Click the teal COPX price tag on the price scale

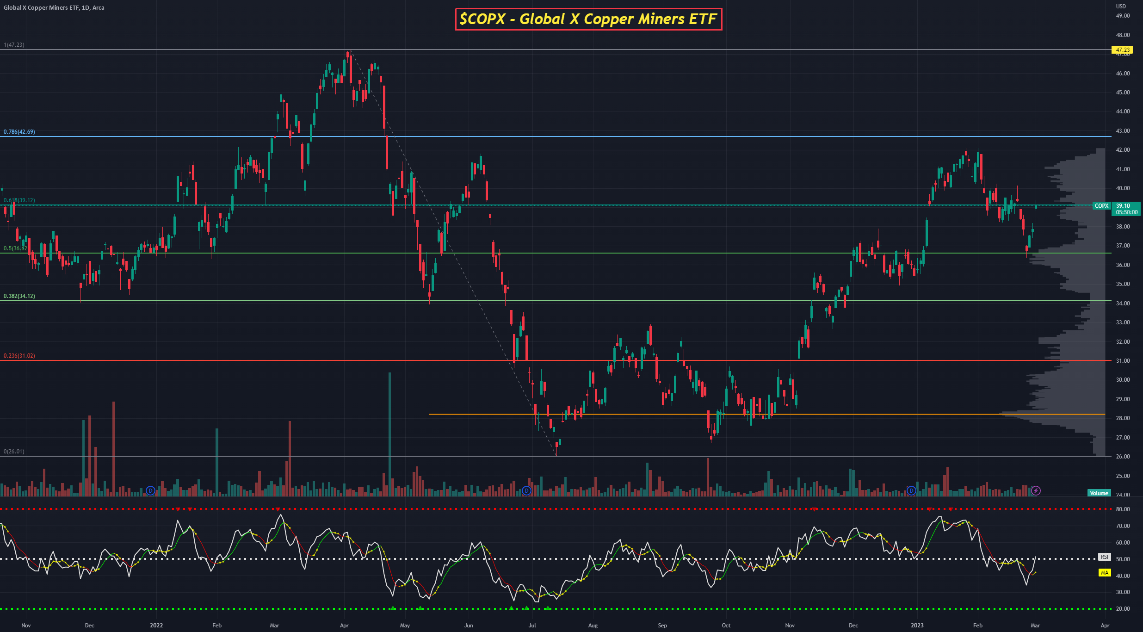[1103, 206]
